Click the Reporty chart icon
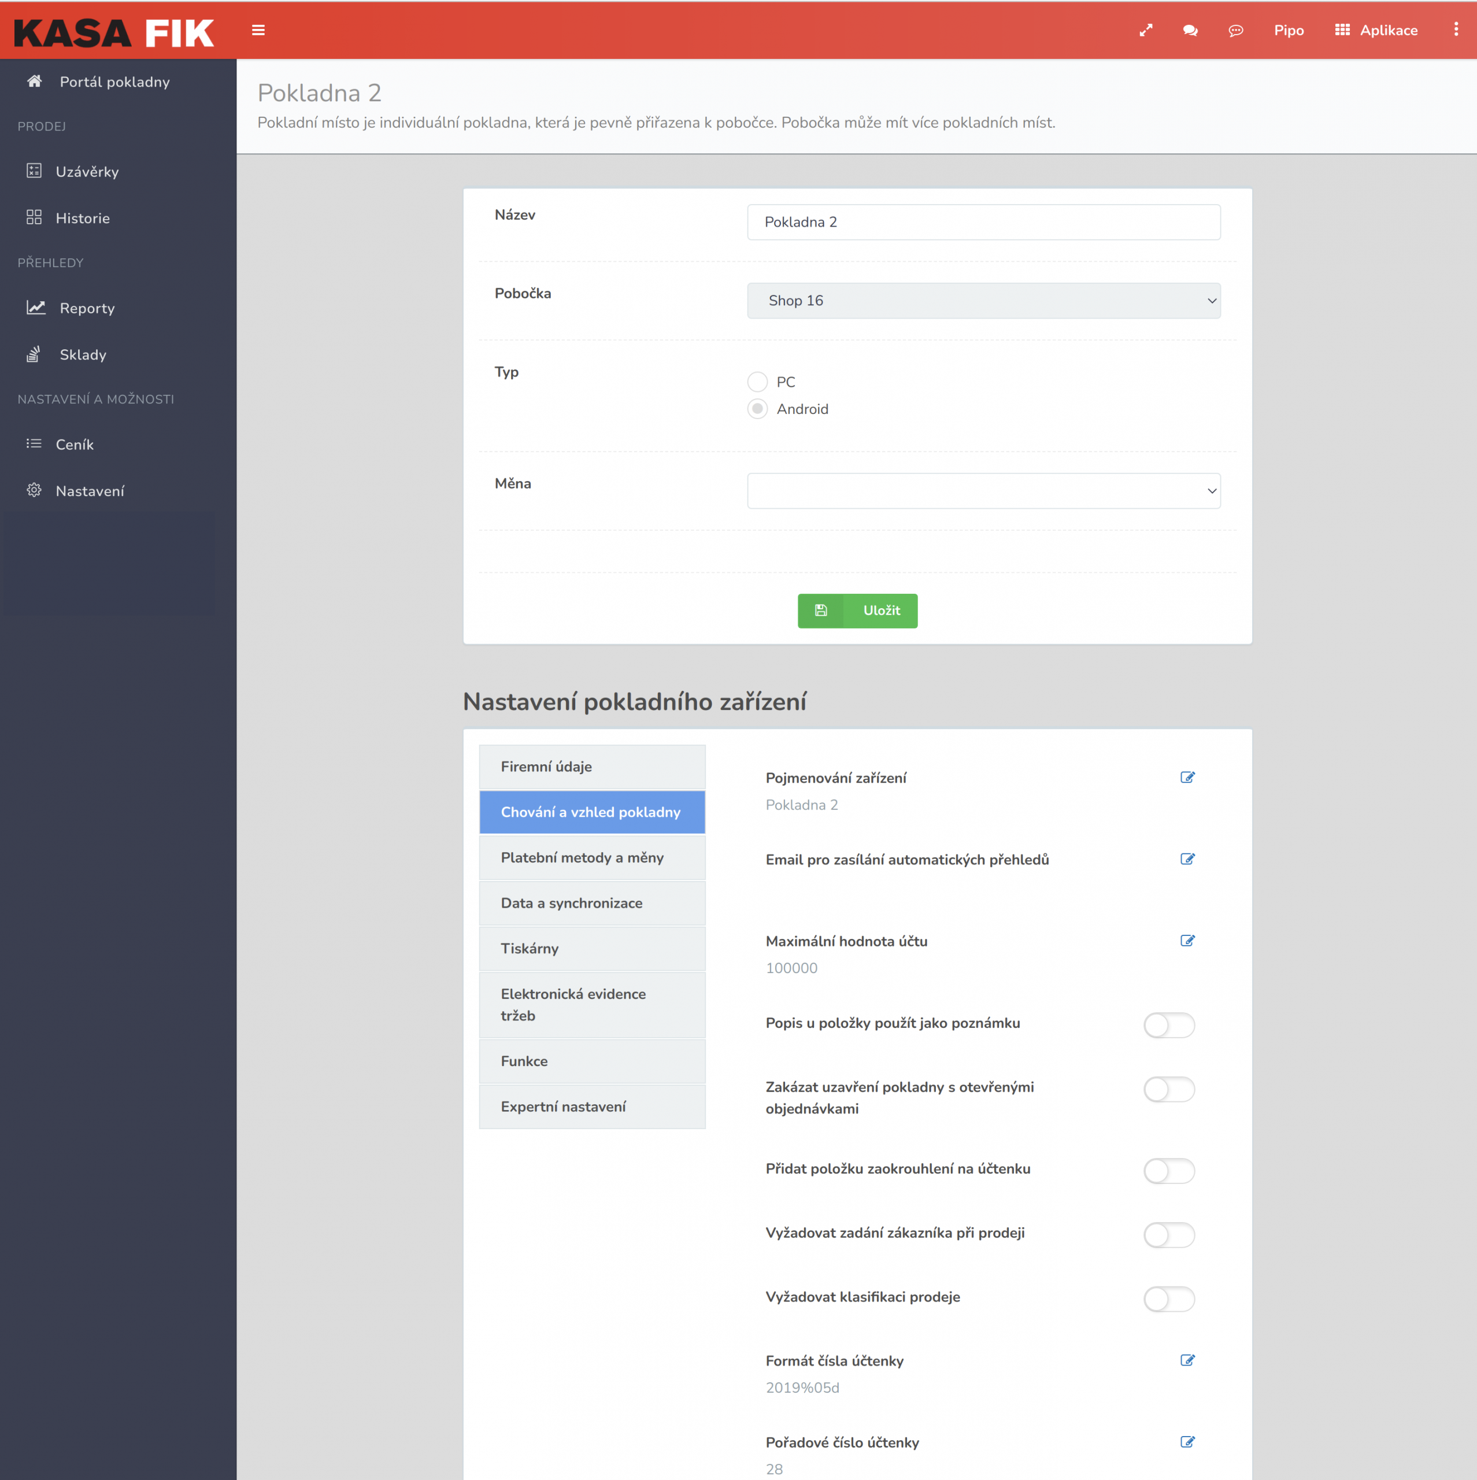The height and width of the screenshot is (1480, 1477). coord(36,307)
